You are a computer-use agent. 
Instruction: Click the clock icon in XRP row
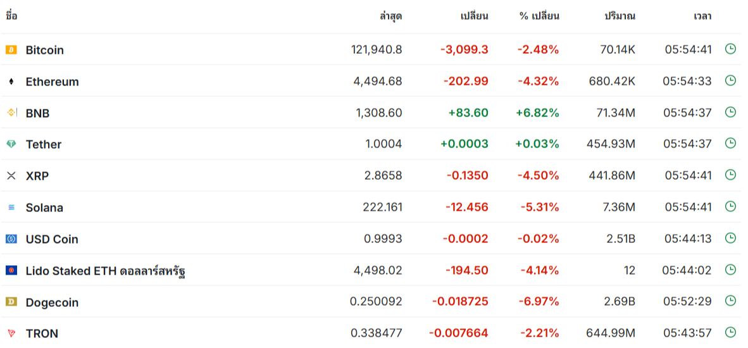(x=730, y=175)
